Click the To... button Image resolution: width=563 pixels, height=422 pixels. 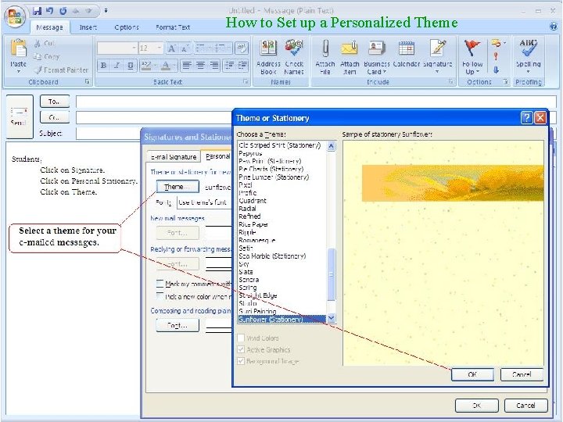pos(55,102)
